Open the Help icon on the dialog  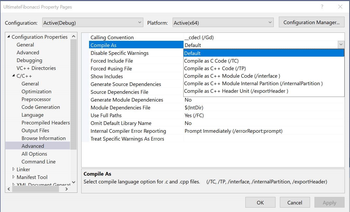pyautogui.click(x=322, y=7)
